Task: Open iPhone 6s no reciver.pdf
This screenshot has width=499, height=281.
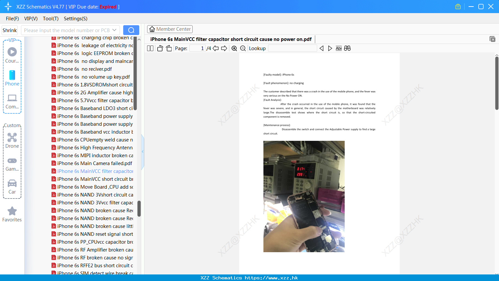Action: pos(82,69)
